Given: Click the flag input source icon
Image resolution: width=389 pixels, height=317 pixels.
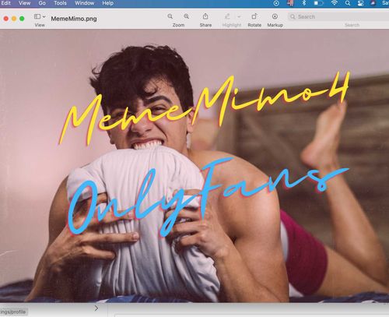Looking at the screenshot, I should pos(290,3).
